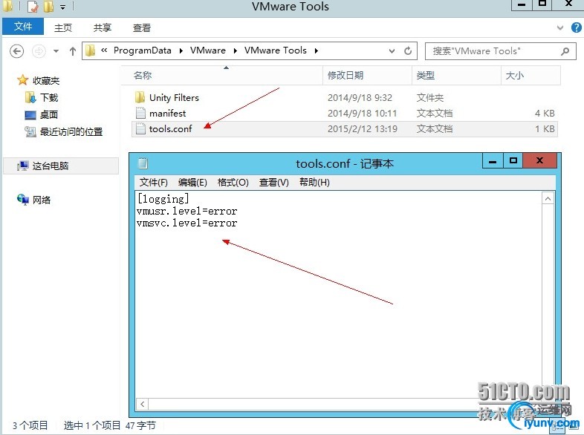Click ProgramData in the address path

click(x=142, y=50)
